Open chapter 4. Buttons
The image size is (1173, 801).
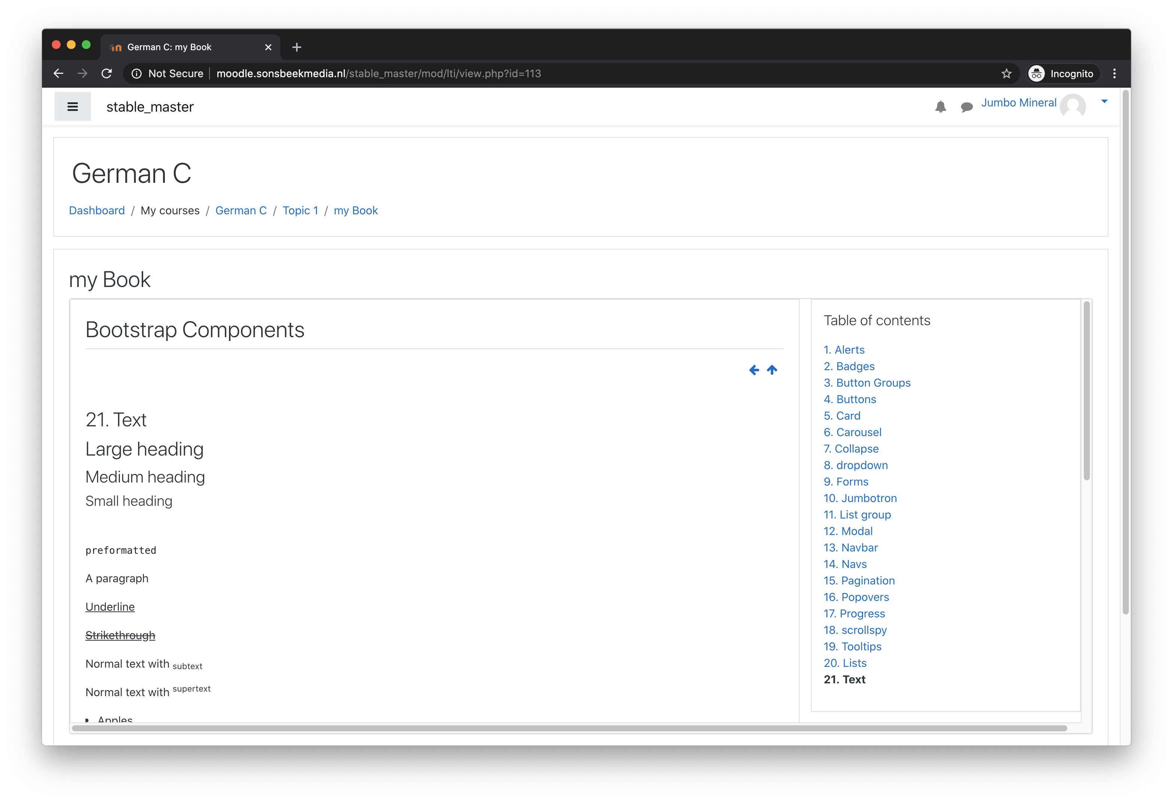(x=850, y=399)
